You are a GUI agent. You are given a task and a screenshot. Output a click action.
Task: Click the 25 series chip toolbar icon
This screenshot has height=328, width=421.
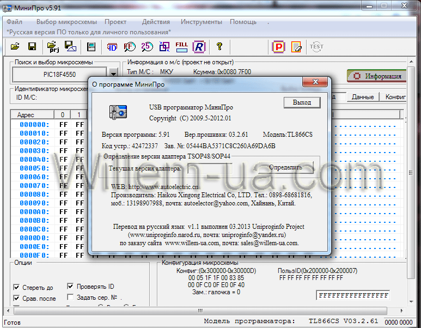pyautogui.click(x=147, y=47)
